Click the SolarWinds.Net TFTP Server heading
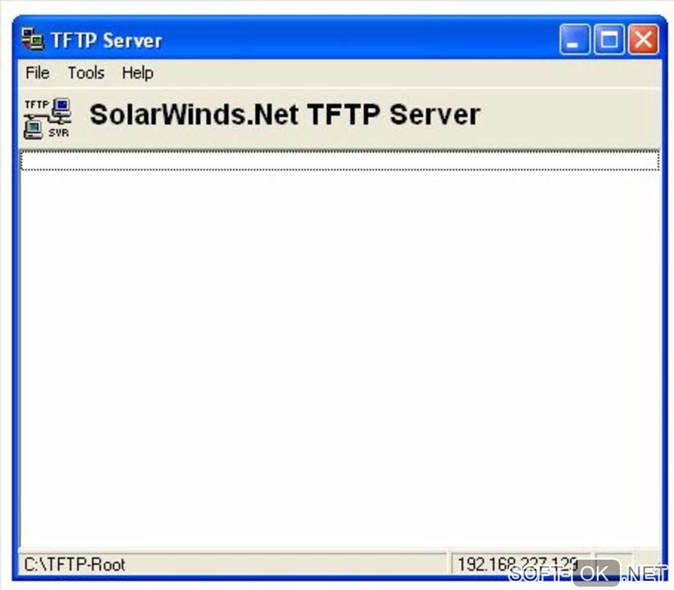 pyautogui.click(x=285, y=115)
